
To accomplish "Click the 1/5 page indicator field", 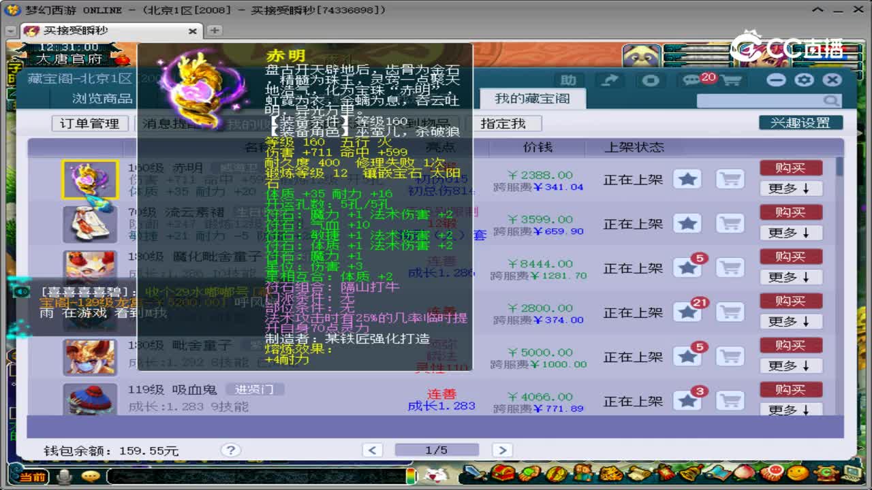I will [437, 450].
